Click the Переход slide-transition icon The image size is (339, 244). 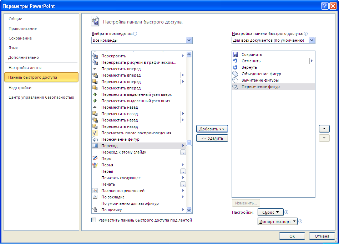coord(95,146)
